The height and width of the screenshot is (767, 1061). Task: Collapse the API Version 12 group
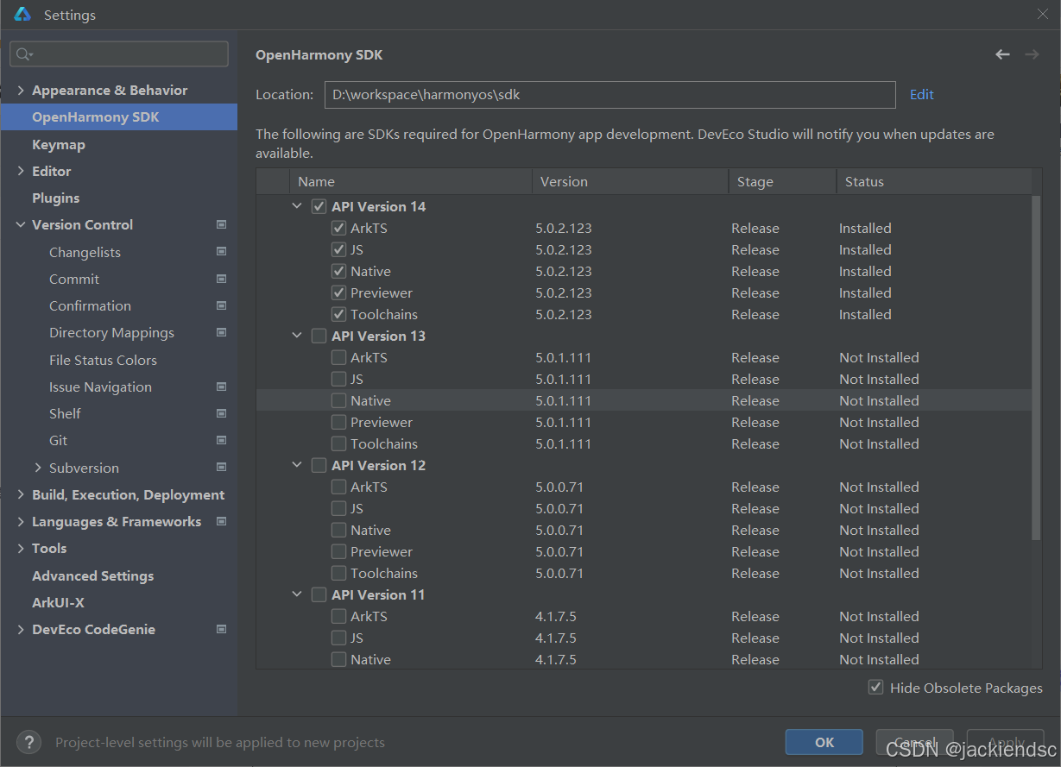point(297,465)
